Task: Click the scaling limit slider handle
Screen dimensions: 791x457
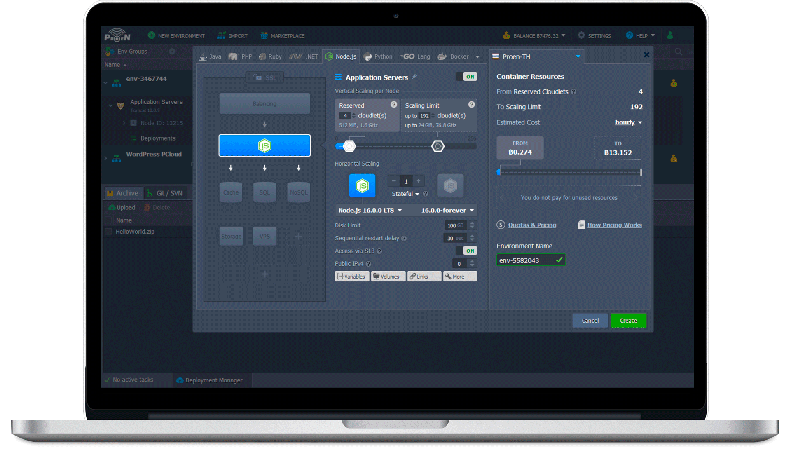Action: point(438,146)
